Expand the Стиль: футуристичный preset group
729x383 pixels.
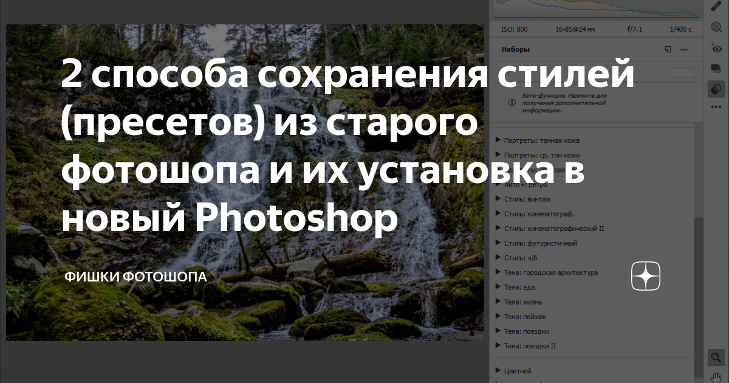(x=499, y=243)
